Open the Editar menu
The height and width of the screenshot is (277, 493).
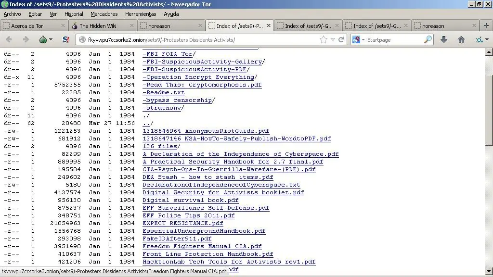pyautogui.click(x=35, y=14)
